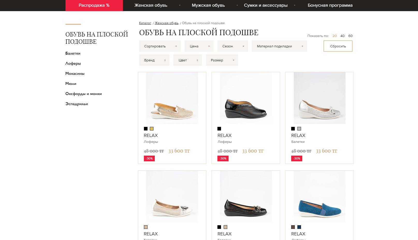
Task: Click RELAX title of black chain flat
Action: click(x=224, y=234)
